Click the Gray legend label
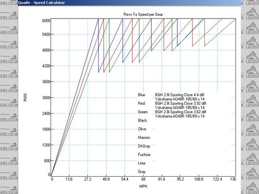 (x=142, y=171)
